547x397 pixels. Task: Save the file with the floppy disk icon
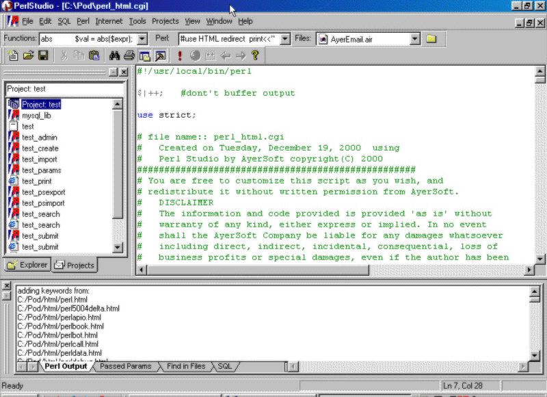[x=43, y=56]
